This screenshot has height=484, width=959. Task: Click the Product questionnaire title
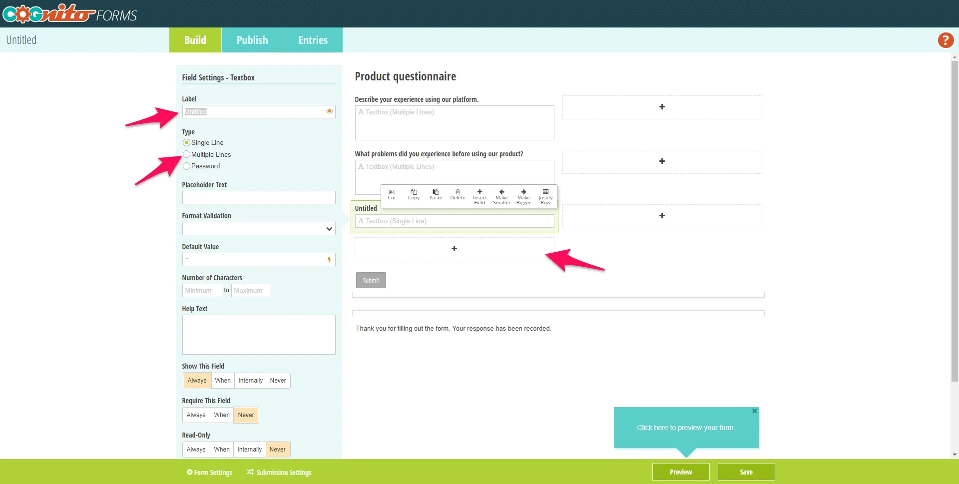(x=406, y=76)
